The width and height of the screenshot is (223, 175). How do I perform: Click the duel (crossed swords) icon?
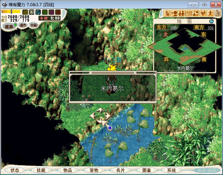(x=167, y=13)
